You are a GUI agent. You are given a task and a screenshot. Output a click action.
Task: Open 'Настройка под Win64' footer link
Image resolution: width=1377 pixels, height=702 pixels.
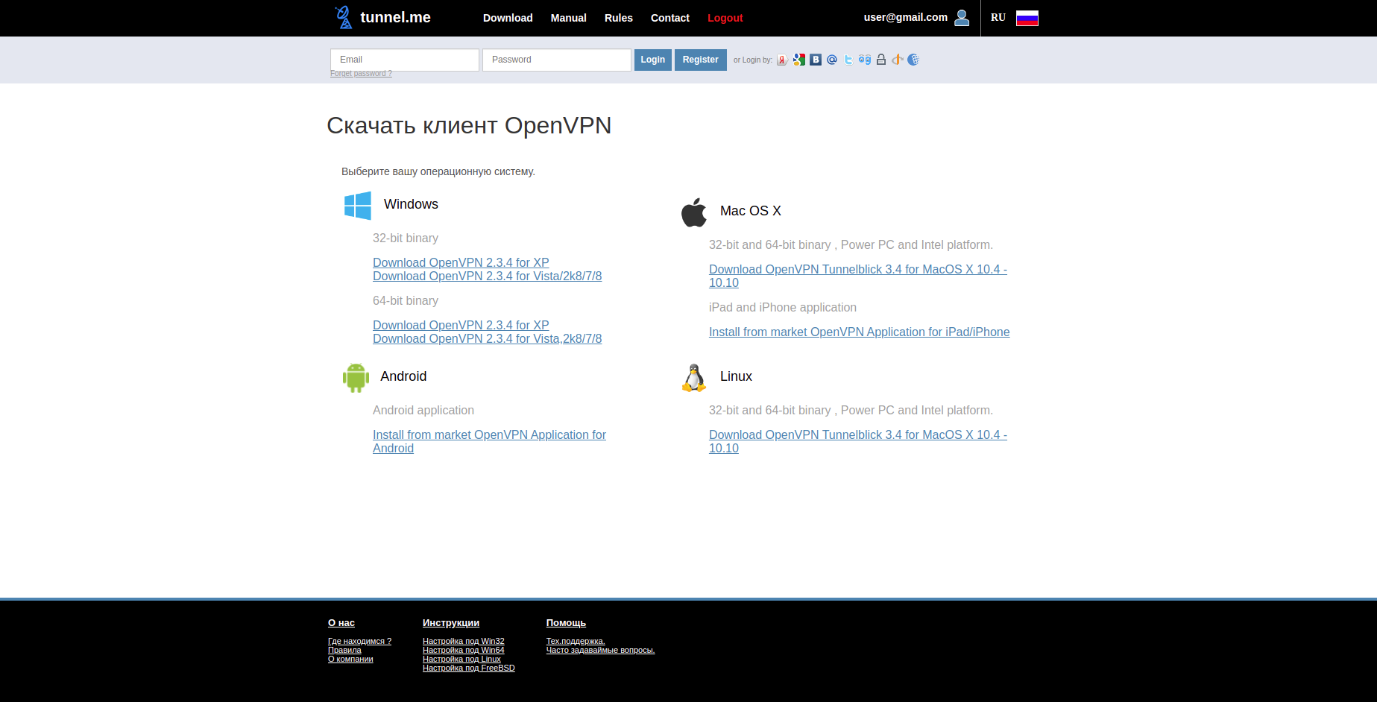tap(464, 650)
